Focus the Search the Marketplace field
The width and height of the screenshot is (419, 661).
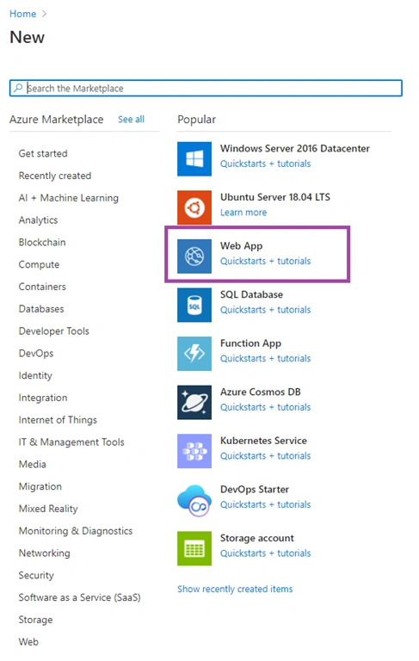(206, 88)
